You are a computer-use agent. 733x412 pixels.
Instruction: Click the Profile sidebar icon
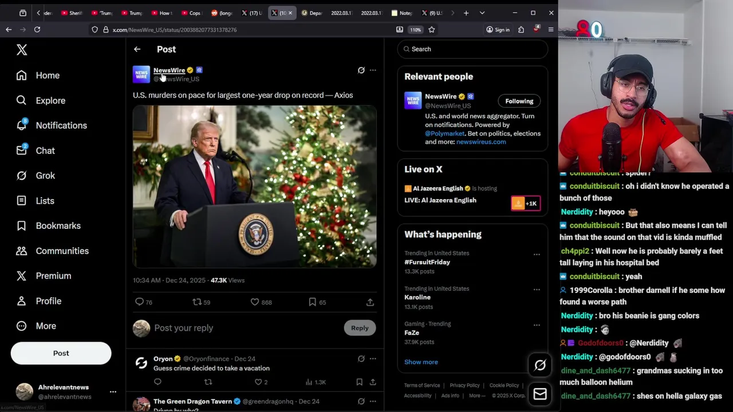pyautogui.click(x=21, y=301)
